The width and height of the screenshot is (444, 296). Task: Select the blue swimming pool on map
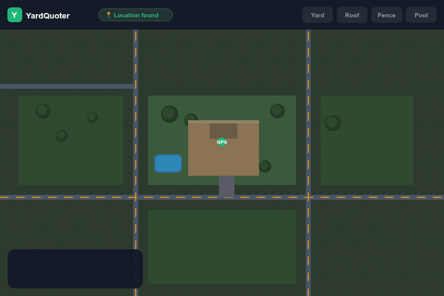tap(168, 163)
